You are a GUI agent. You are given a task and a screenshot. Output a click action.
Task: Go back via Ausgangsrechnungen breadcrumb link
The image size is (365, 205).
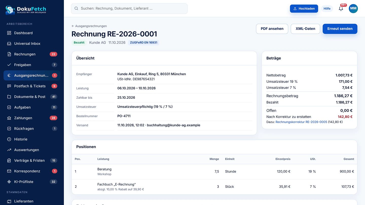(89, 26)
